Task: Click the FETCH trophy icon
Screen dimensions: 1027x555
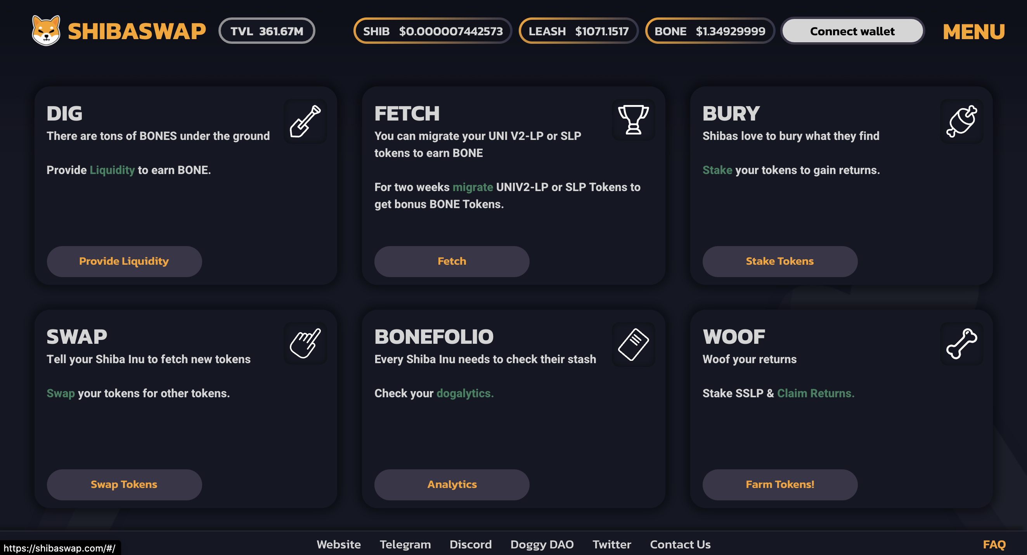Action: 633,119
